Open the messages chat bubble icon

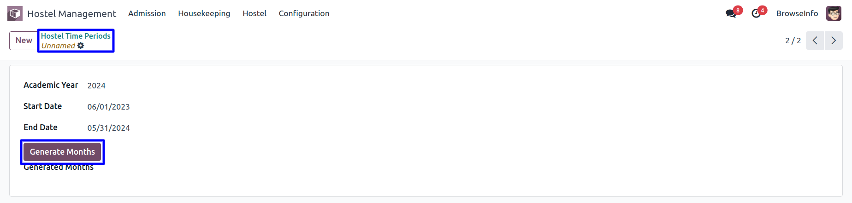(x=731, y=13)
